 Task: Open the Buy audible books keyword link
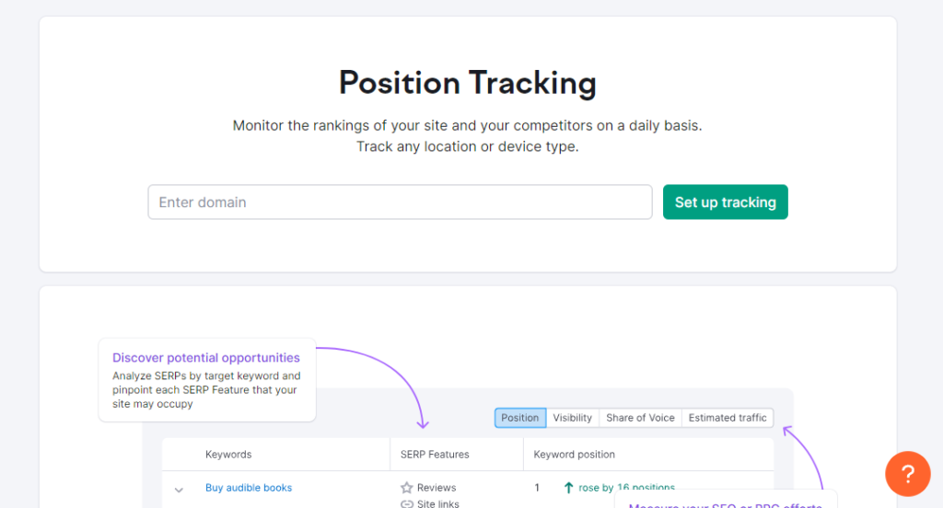pyautogui.click(x=249, y=488)
